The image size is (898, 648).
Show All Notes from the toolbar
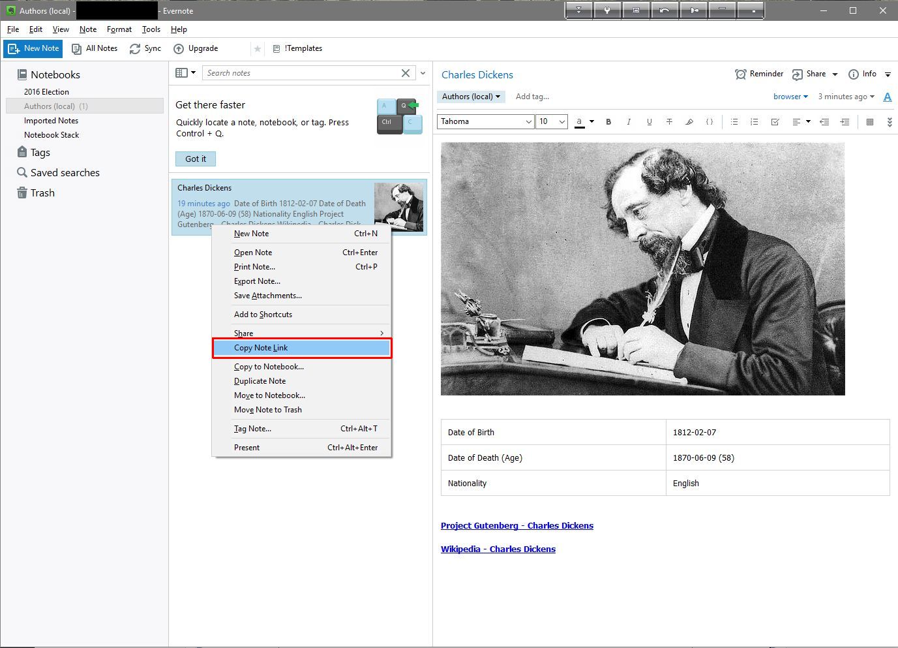point(95,48)
